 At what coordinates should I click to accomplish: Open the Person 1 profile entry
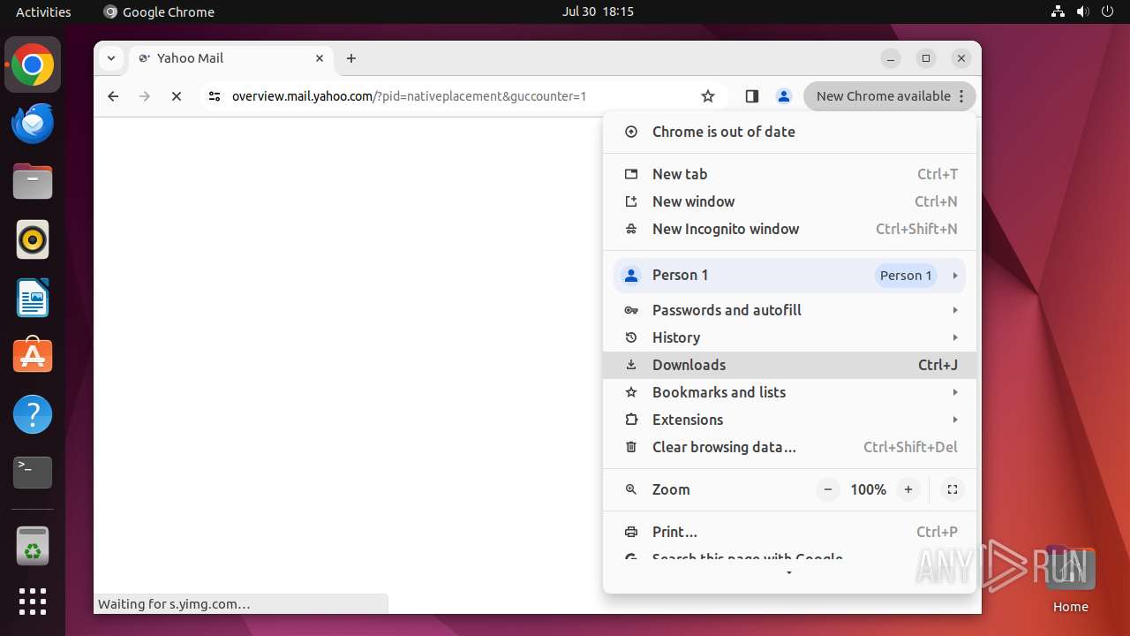[x=789, y=276]
